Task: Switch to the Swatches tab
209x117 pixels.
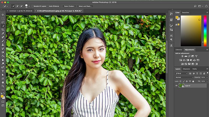Action: (x=186, y=13)
